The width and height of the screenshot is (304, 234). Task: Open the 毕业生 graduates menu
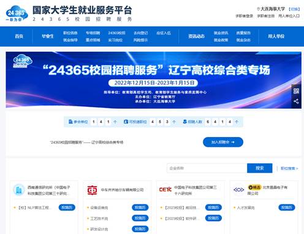pos(48,36)
